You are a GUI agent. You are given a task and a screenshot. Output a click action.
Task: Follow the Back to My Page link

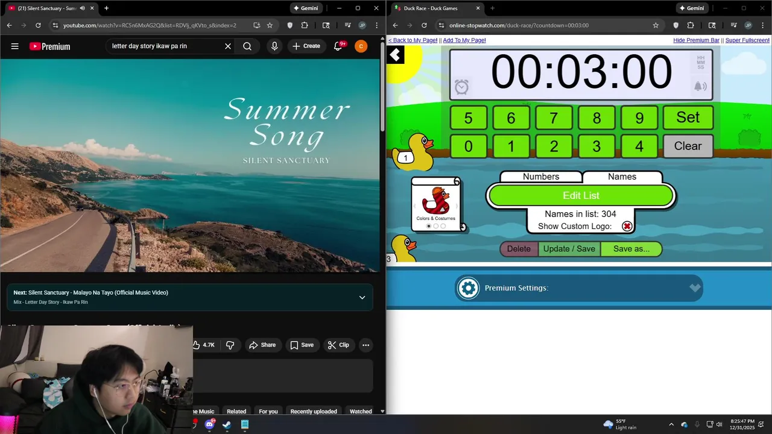[x=413, y=40]
